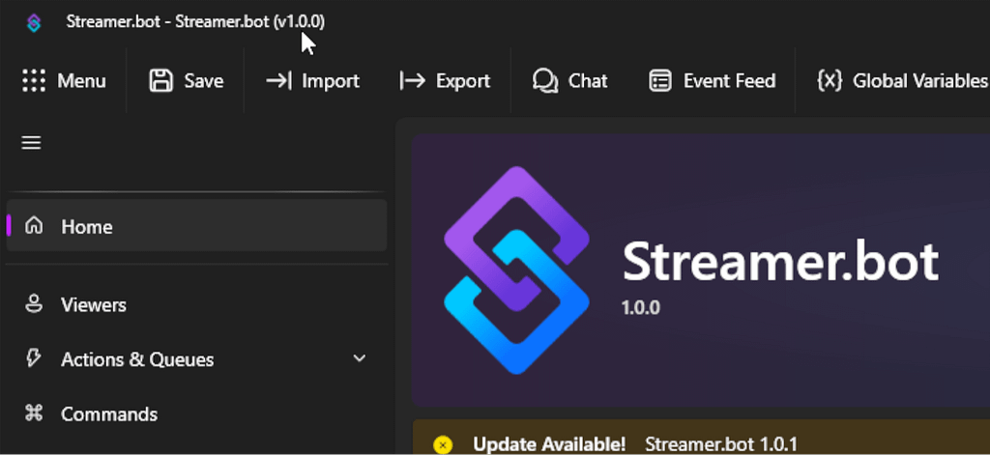Click the Export arrow icon
Image resolution: width=990 pixels, height=455 pixels.
[413, 81]
